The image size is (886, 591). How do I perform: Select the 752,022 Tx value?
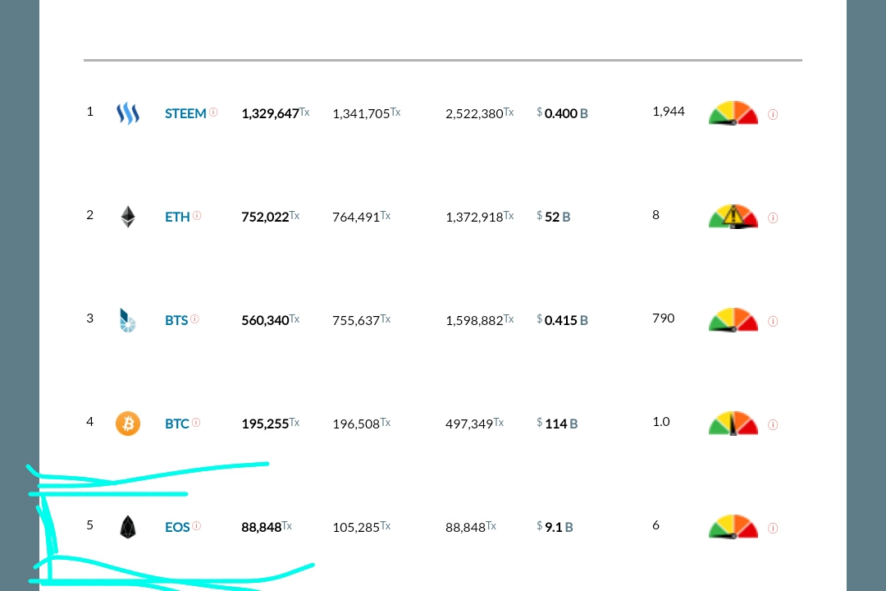(x=270, y=218)
